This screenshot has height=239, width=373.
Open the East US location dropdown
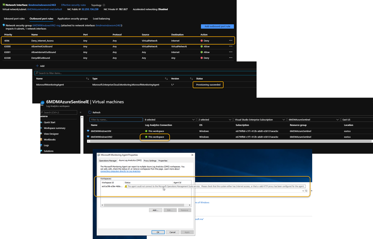click(x=357, y=119)
